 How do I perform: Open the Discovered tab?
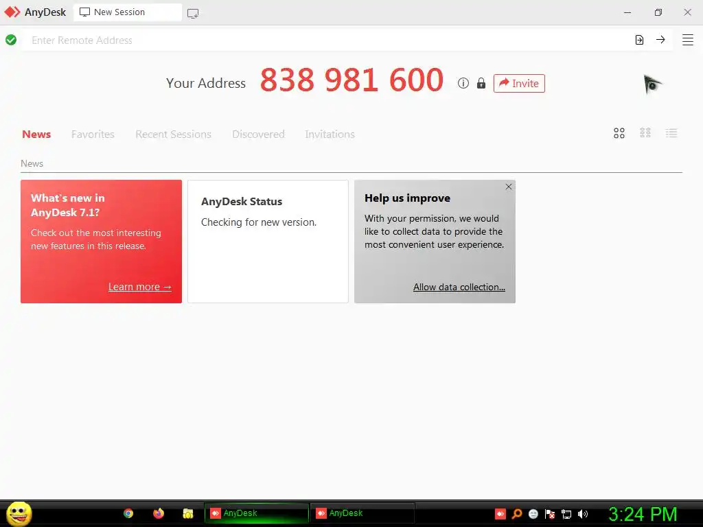click(x=258, y=134)
